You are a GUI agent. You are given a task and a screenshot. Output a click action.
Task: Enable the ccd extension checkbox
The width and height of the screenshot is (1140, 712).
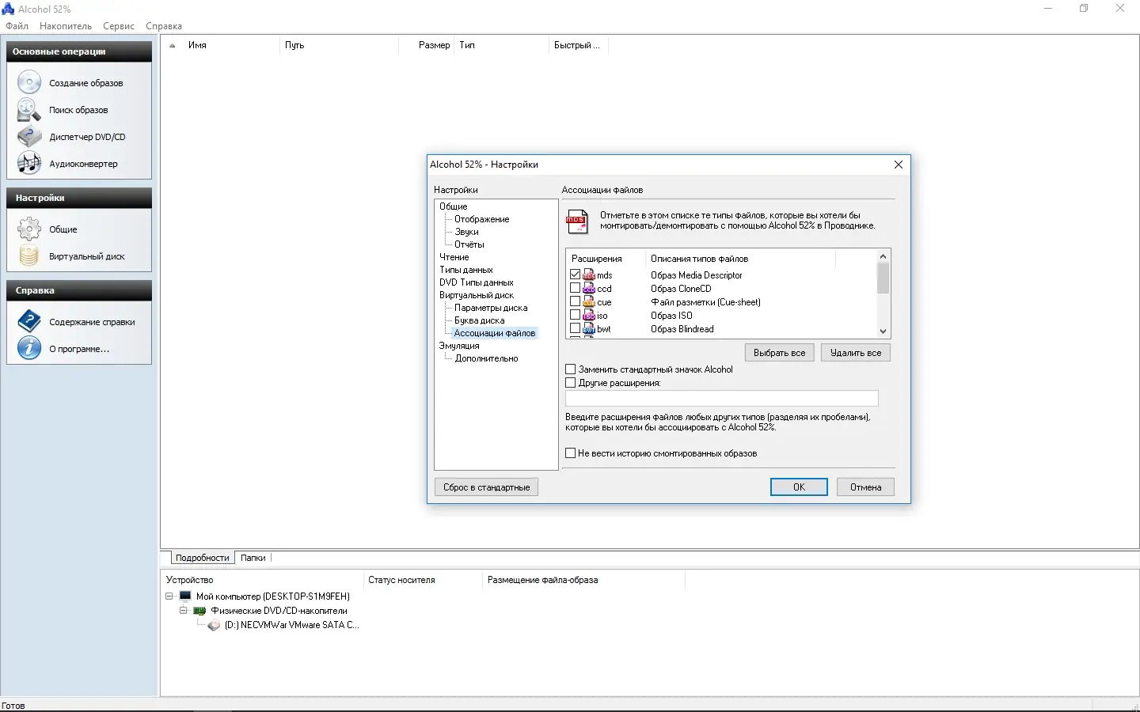point(576,288)
